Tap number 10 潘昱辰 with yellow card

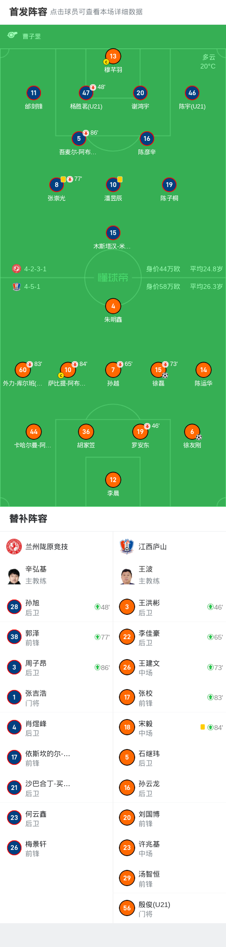[113, 185]
